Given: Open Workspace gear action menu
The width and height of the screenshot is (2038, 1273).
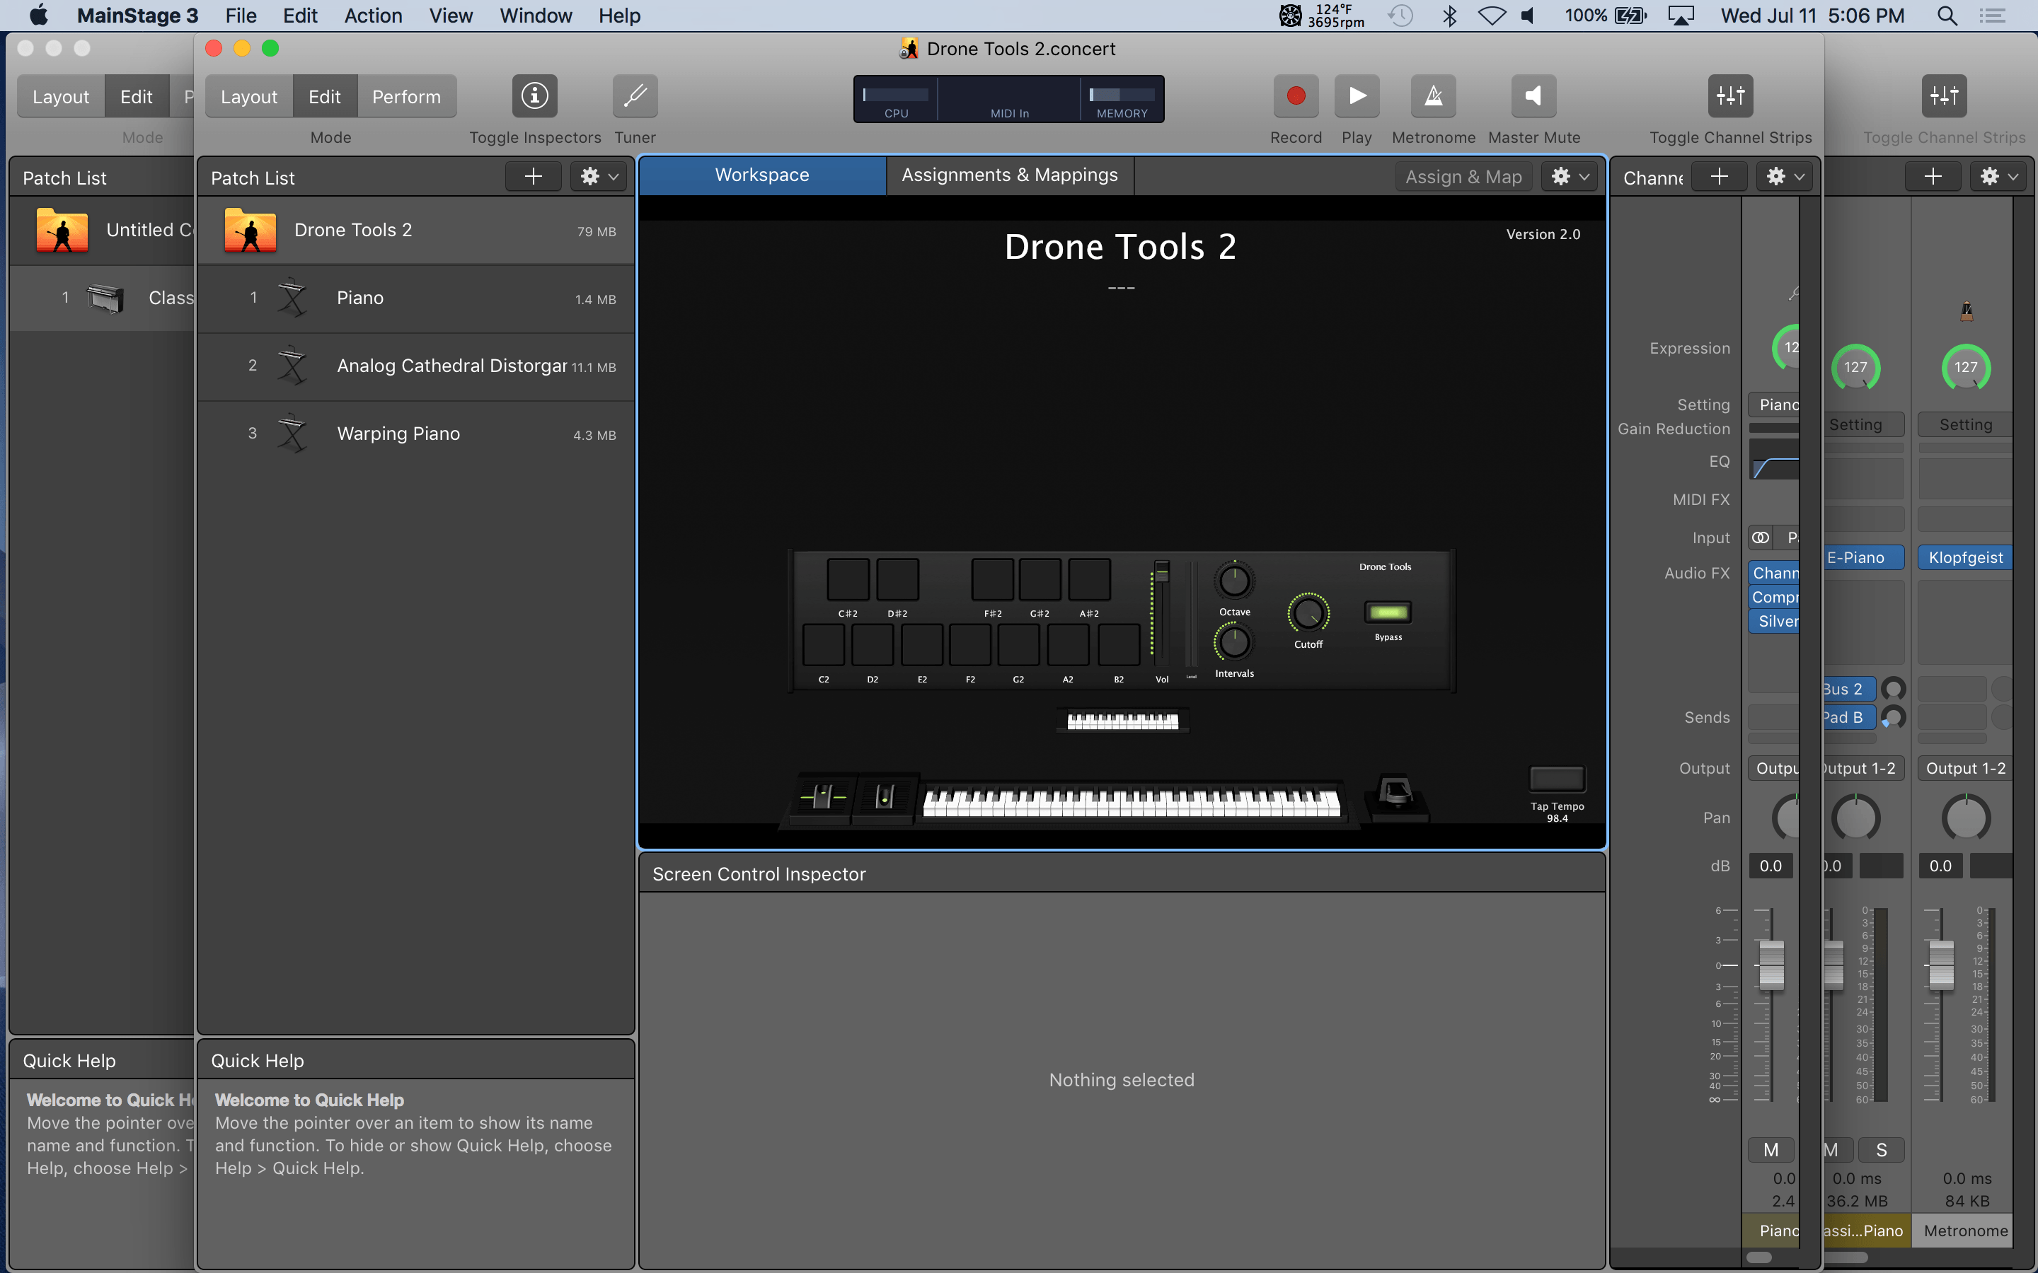Looking at the screenshot, I should point(1570,177).
